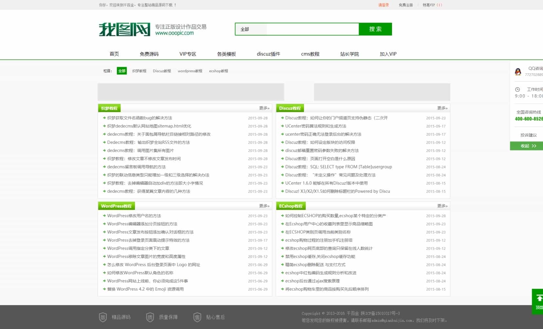
Task: Open article ecshop购物过程的注册加手机注册项
Action: click(319, 240)
